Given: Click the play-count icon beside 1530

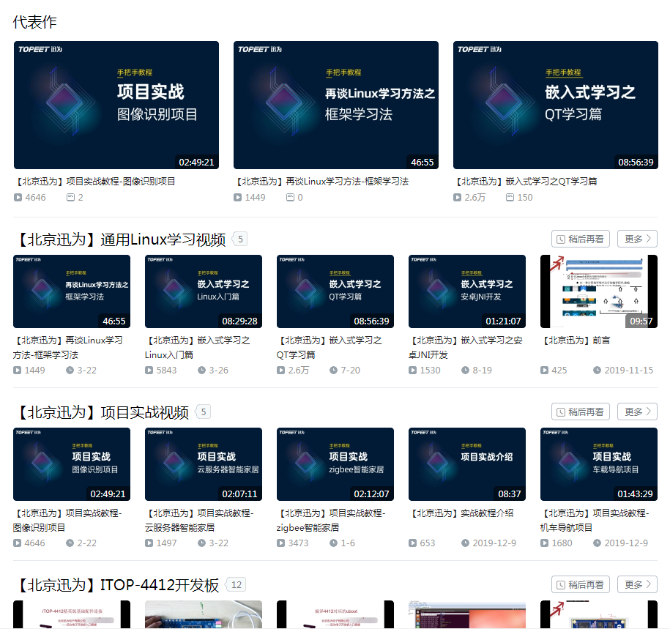Looking at the screenshot, I should (412, 370).
